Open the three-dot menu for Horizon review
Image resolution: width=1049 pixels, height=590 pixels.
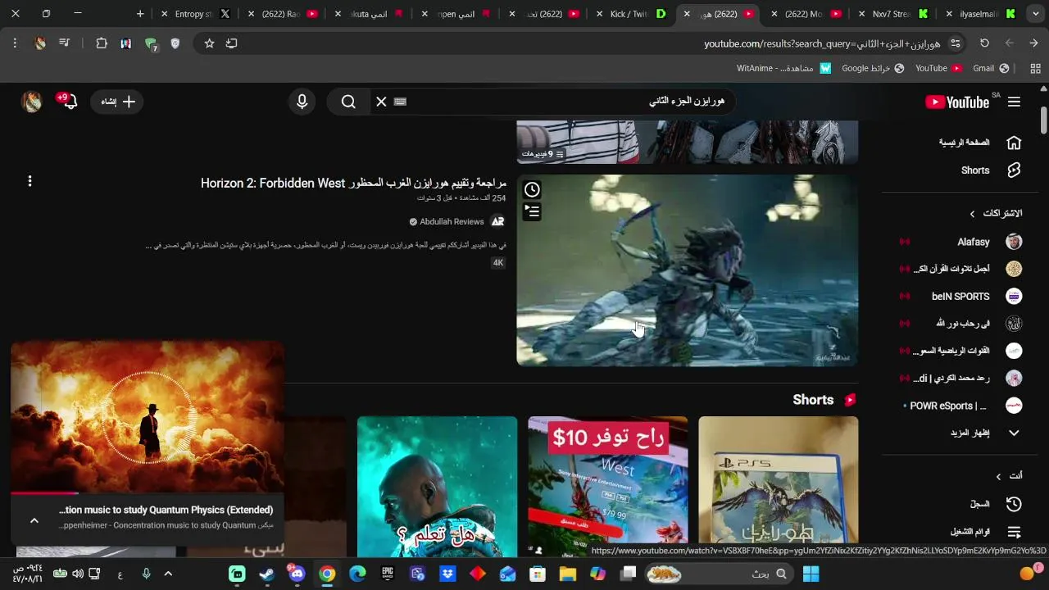[30, 181]
